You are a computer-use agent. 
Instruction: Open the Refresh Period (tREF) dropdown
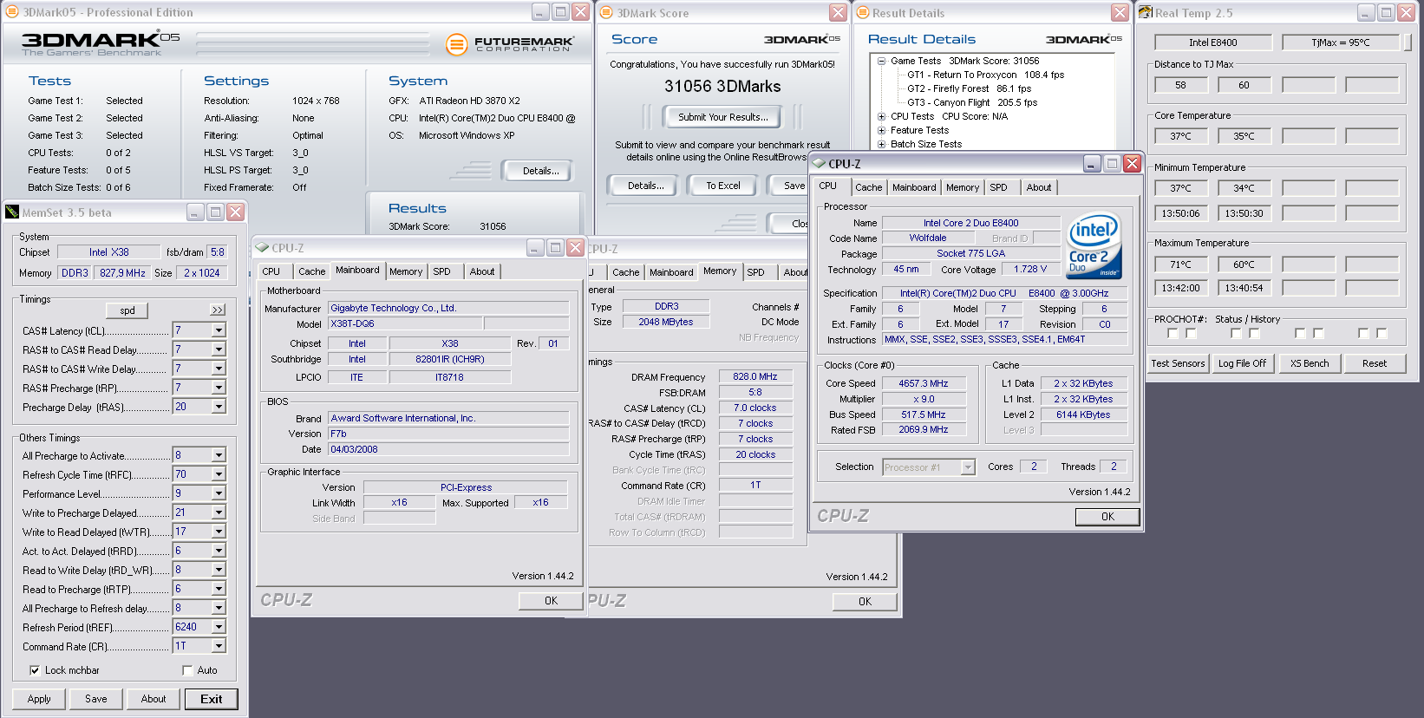pos(219,627)
